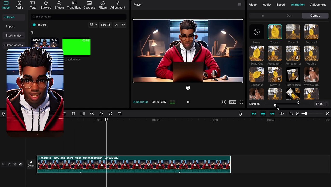Switch to the Speed properties tab

[x=281, y=5]
